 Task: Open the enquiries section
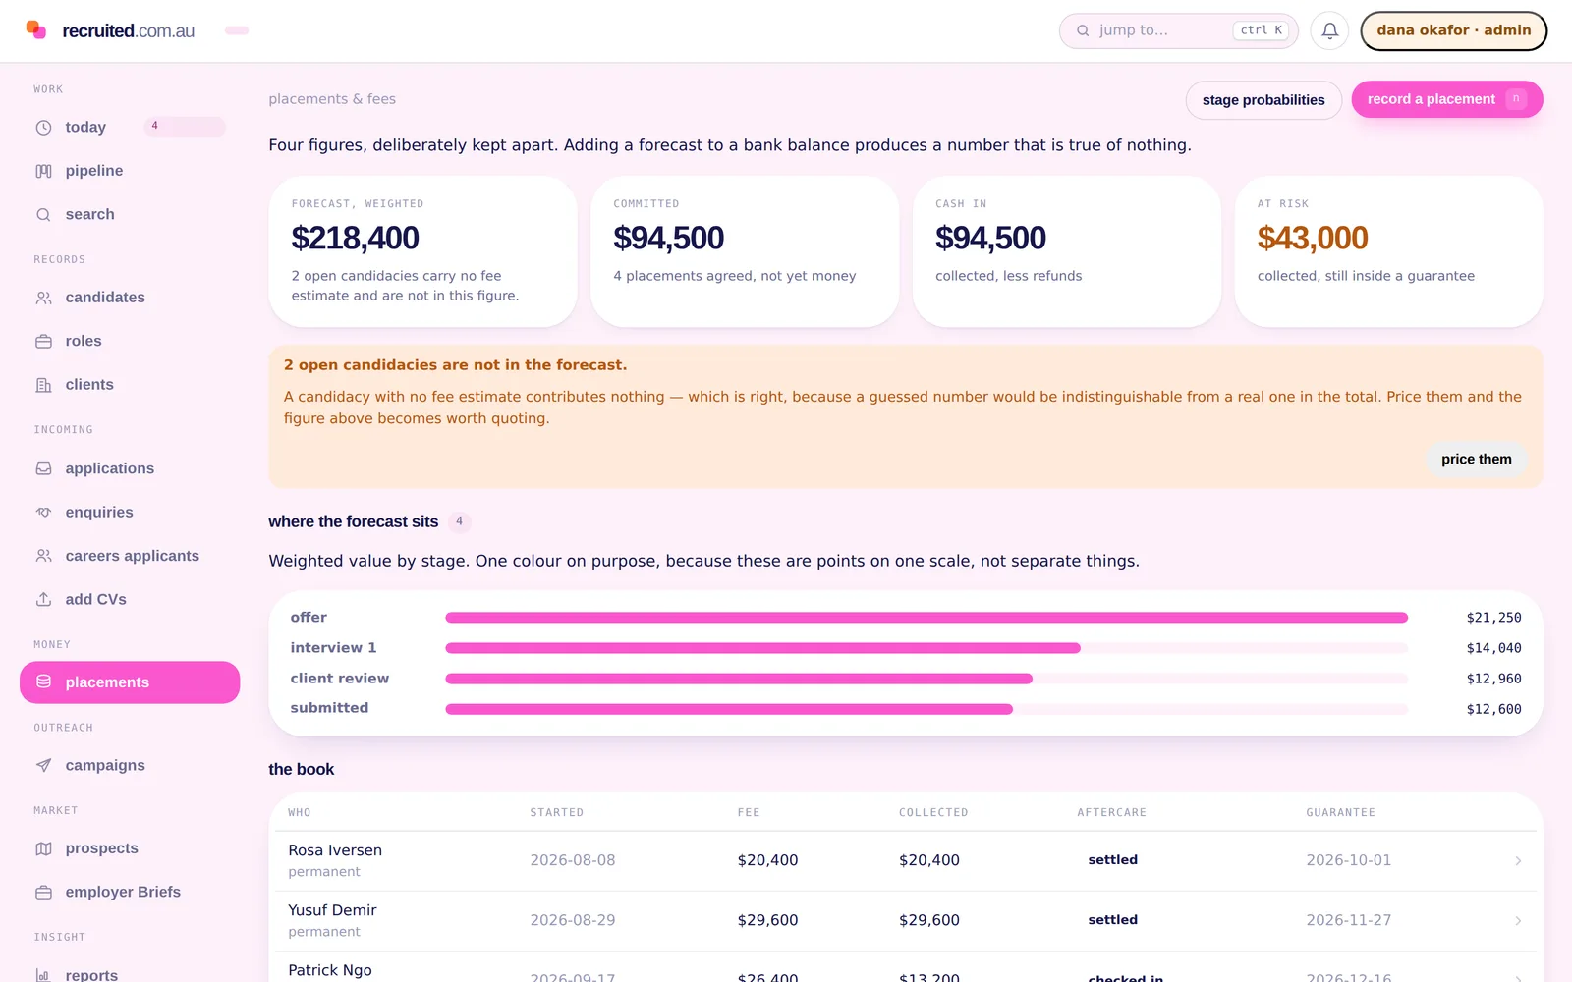point(130,513)
